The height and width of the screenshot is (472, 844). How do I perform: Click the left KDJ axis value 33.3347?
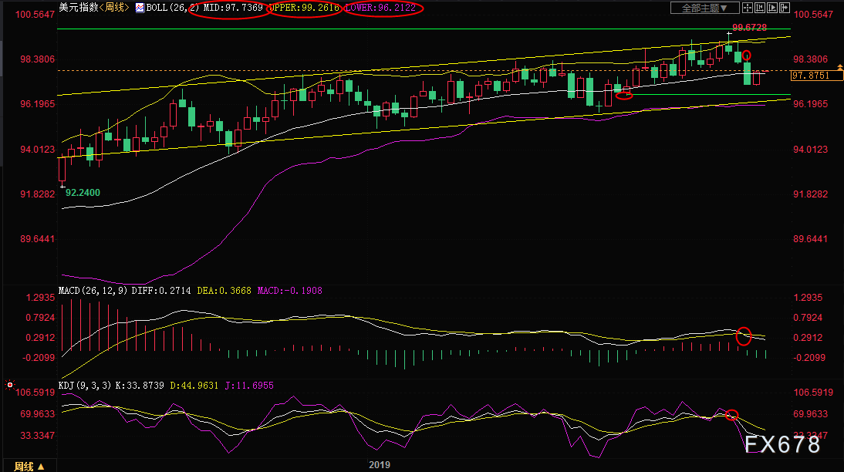point(38,436)
